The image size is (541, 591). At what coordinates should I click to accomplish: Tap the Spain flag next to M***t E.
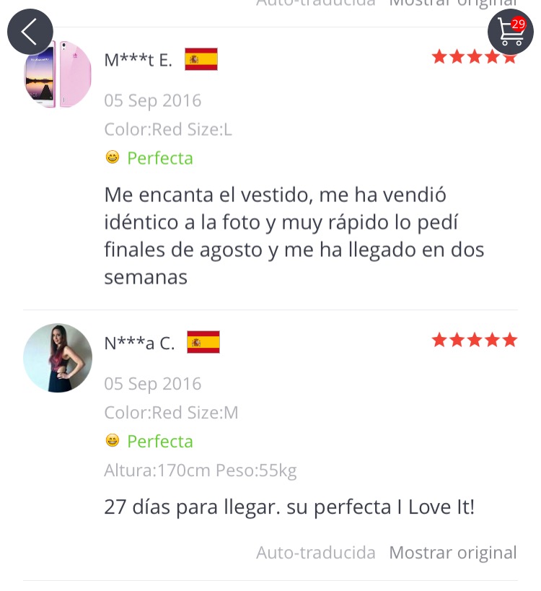[201, 59]
